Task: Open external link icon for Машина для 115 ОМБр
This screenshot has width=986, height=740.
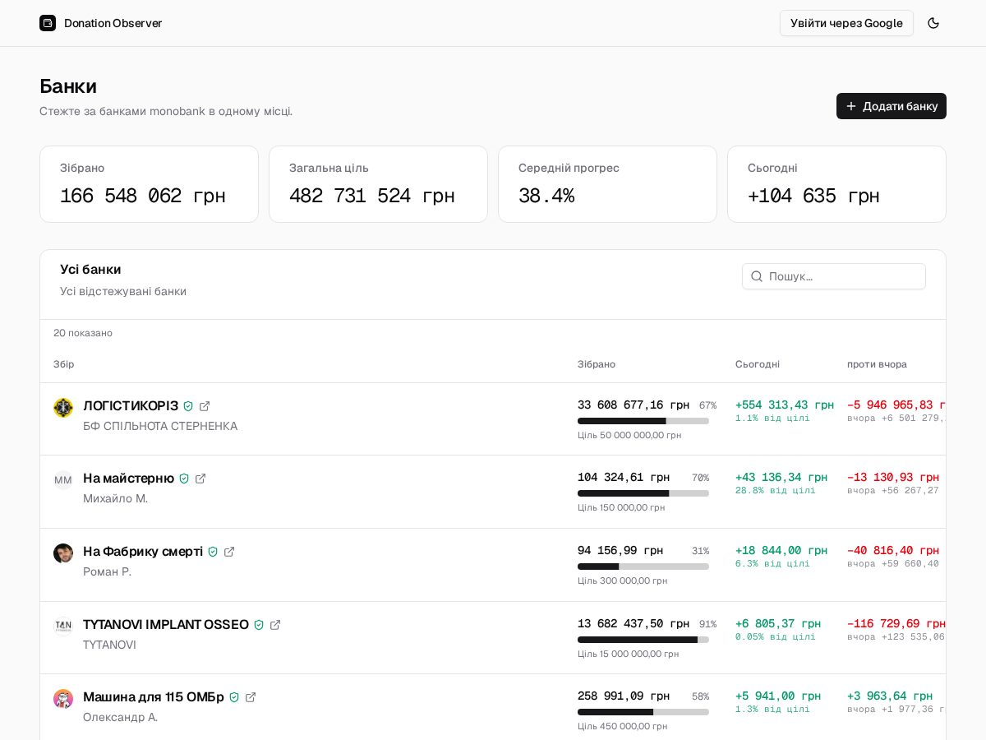Action: (x=251, y=697)
